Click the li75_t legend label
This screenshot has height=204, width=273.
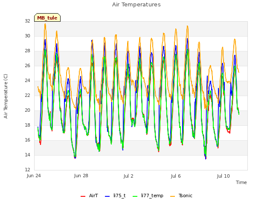pos(119,195)
